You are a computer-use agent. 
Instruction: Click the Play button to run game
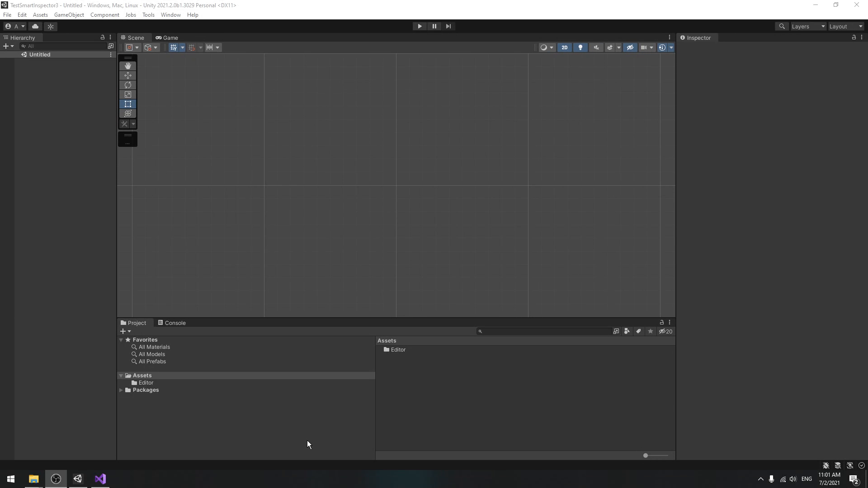pos(420,26)
